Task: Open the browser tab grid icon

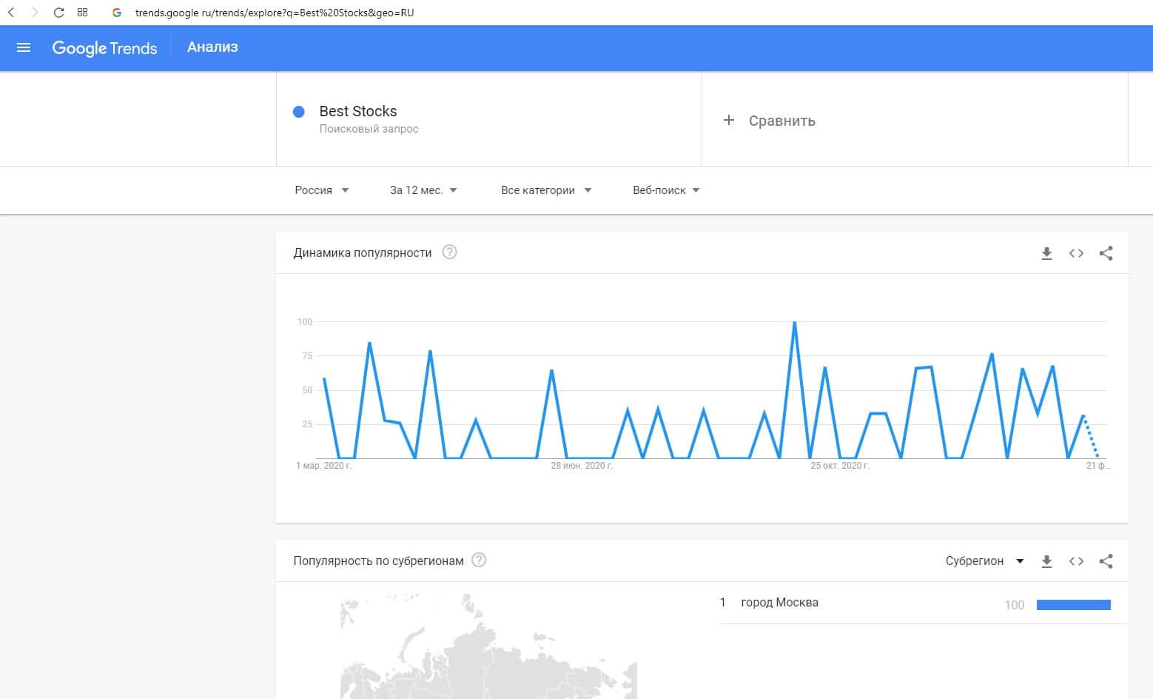Action: (82, 13)
